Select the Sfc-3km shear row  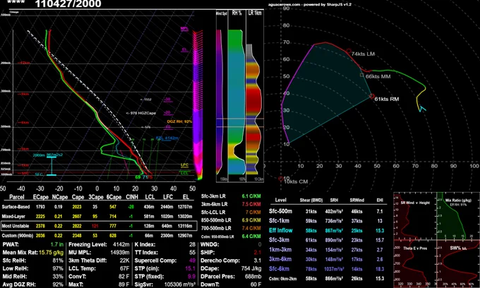tap(327, 240)
